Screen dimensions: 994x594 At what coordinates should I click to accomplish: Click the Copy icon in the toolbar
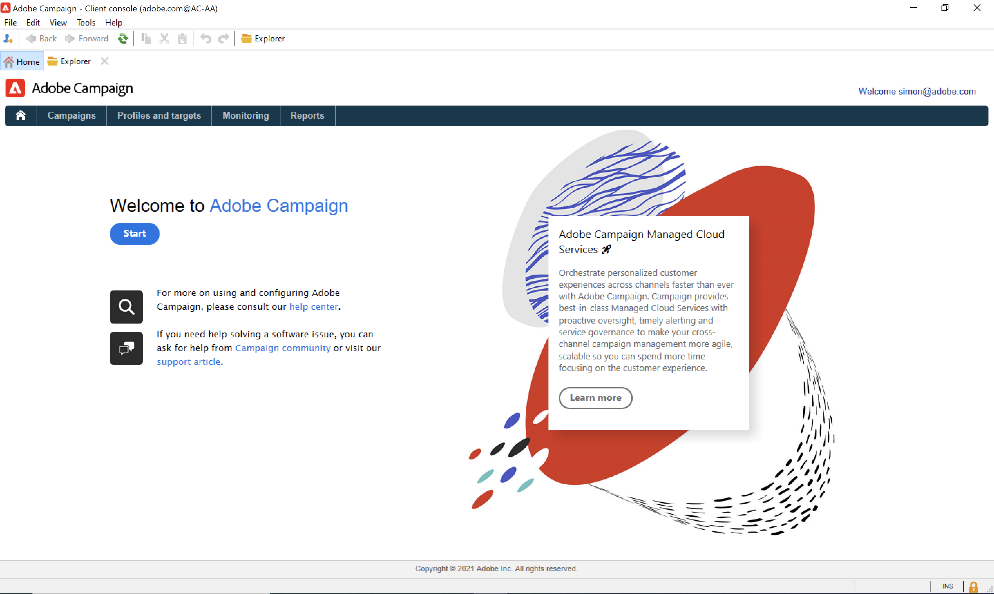tap(146, 38)
